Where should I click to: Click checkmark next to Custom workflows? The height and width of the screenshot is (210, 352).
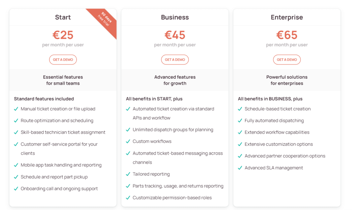(128, 142)
